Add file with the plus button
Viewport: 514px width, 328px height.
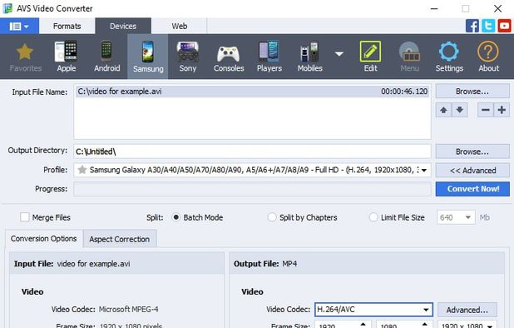pyautogui.click(x=502, y=110)
